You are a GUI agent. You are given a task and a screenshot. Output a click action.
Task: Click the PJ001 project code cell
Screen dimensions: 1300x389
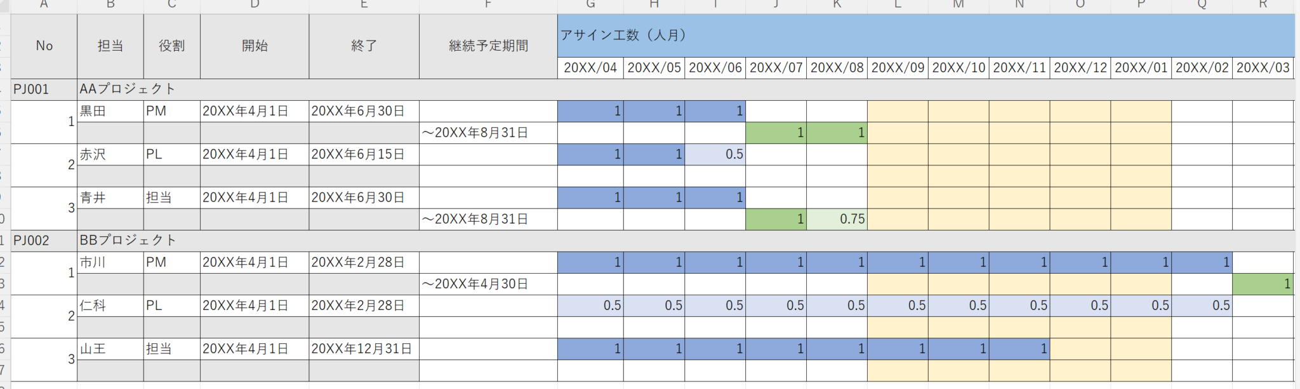43,89
